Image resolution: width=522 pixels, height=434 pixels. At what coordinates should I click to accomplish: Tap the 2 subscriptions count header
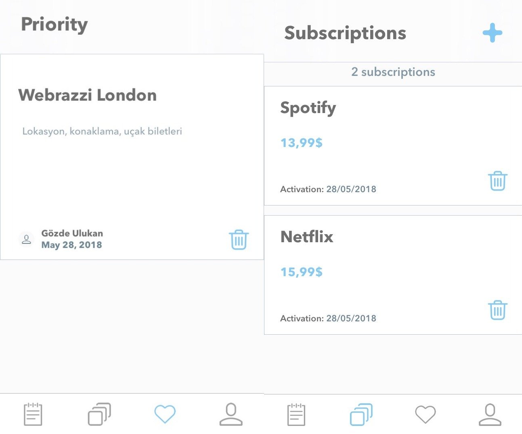pyautogui.click(x=393, y=72)
